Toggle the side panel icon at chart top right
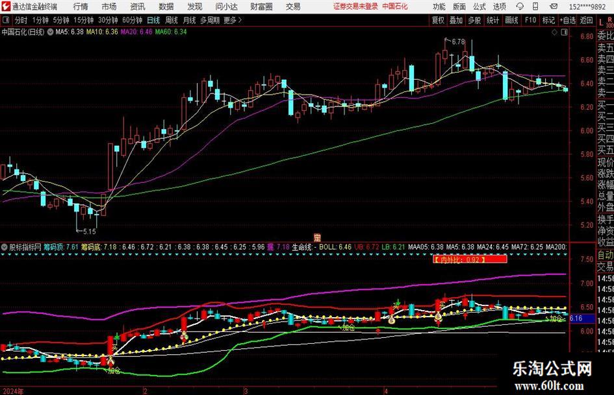 [564, 32]
